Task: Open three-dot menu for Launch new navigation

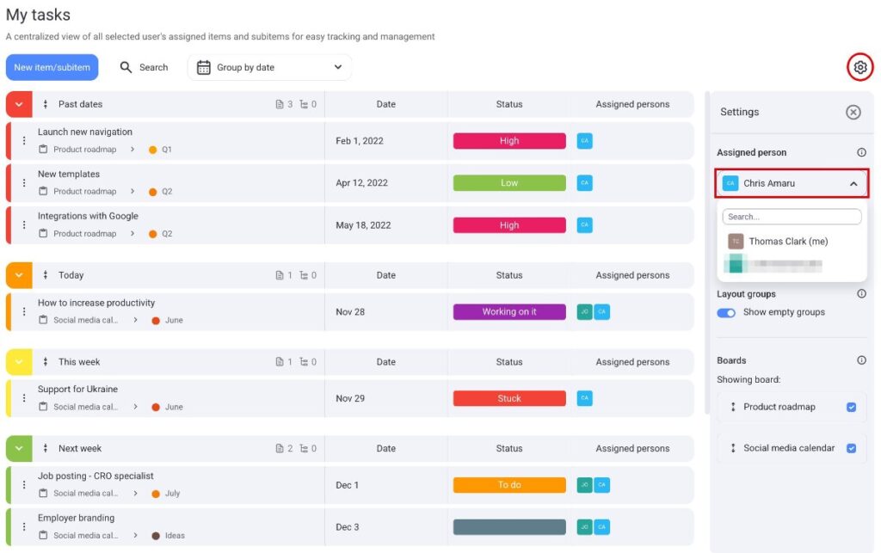Action: (24, 140)
